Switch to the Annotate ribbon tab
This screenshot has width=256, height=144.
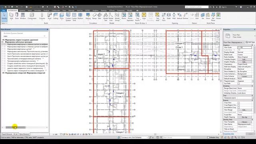(38, 10)
